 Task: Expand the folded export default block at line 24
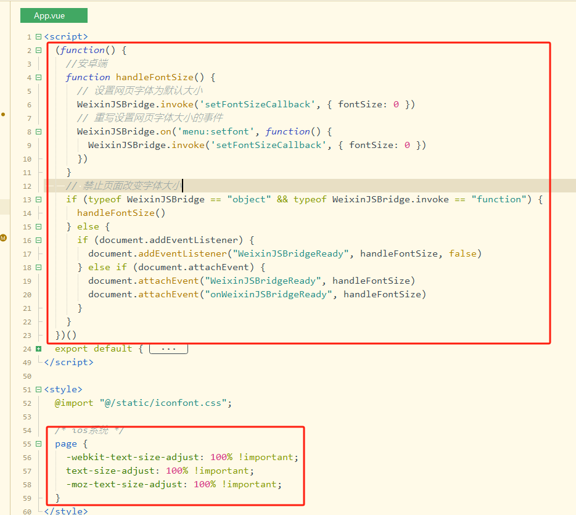click(x=39, y=349)
